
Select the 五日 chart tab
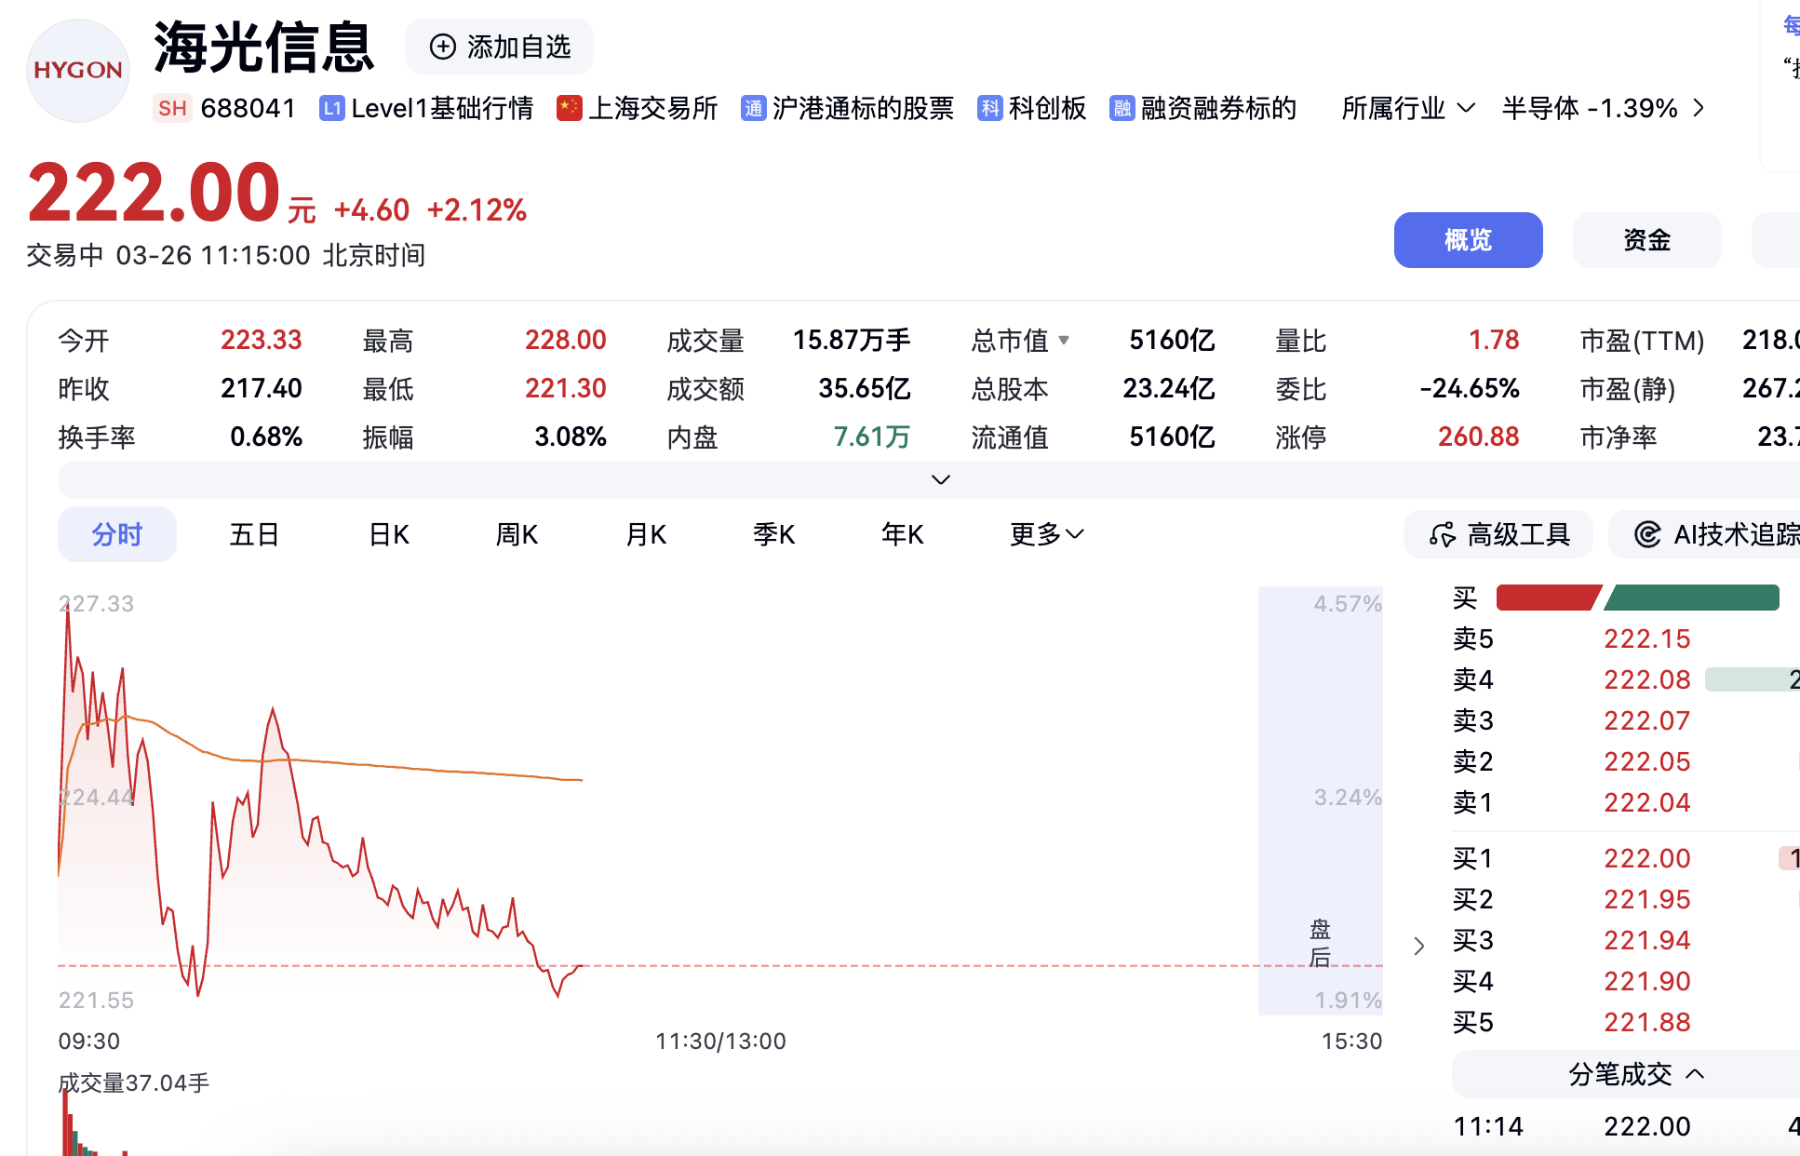click(x=254, y=534)
